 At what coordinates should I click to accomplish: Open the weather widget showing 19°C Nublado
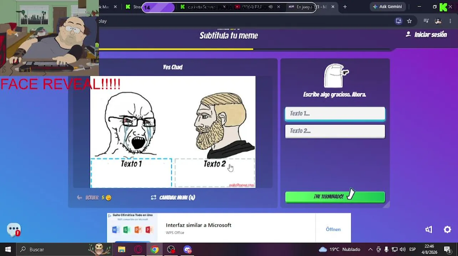point(340,249)
